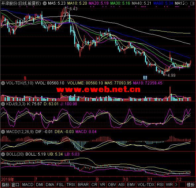Choose the BRAR indicator tab
The image size is (196, 188).
pos(83,185)
